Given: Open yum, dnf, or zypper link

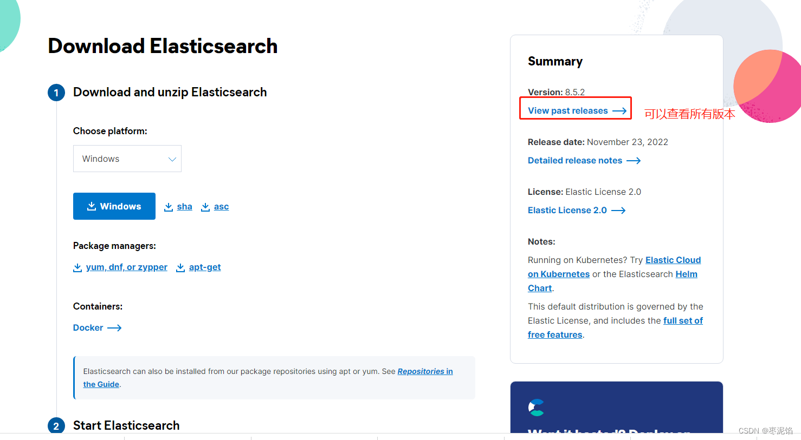Looking at the screenshot, I should point(127,267).
